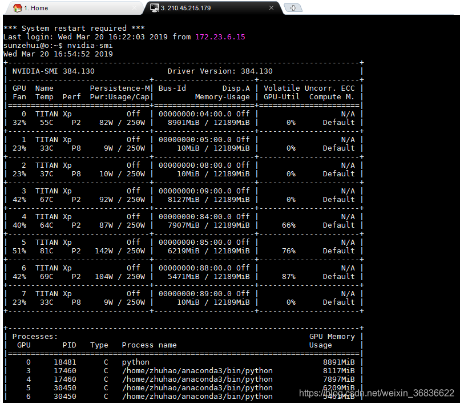460x404 pixels.
Task: Click 'Processes:' header label
Action: click(35, 337)
